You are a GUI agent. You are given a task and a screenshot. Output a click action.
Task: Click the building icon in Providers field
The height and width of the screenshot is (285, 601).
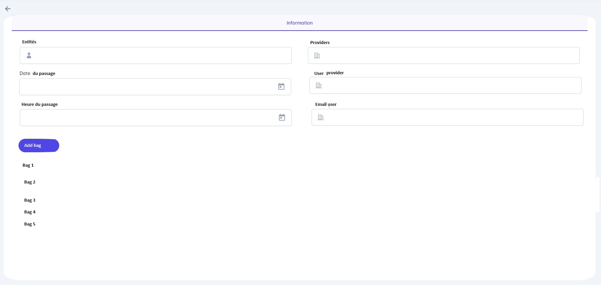click(x=317, y=55)
